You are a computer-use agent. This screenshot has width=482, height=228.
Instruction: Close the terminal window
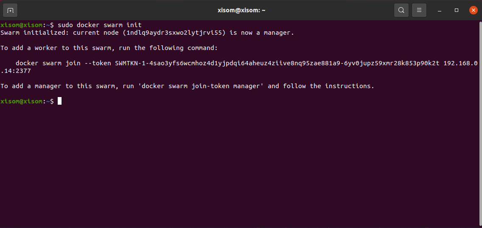(x=473, y=10)
